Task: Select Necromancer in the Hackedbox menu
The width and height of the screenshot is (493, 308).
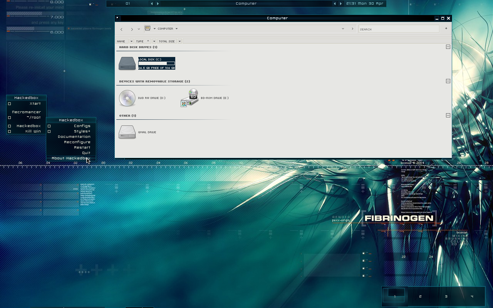Action: tap(26, 112)
